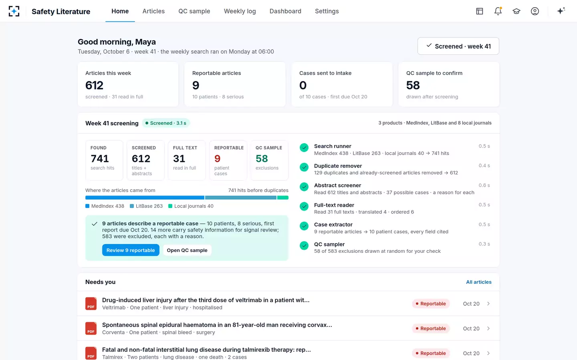Viewport: 577px width, 360px height.
Task: Click the Search runner green check icon
Action: pos(304,148)
